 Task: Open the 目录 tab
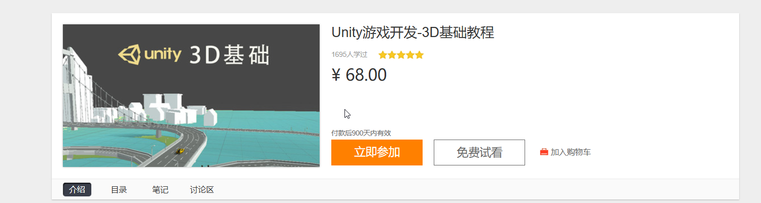(119, 190)
